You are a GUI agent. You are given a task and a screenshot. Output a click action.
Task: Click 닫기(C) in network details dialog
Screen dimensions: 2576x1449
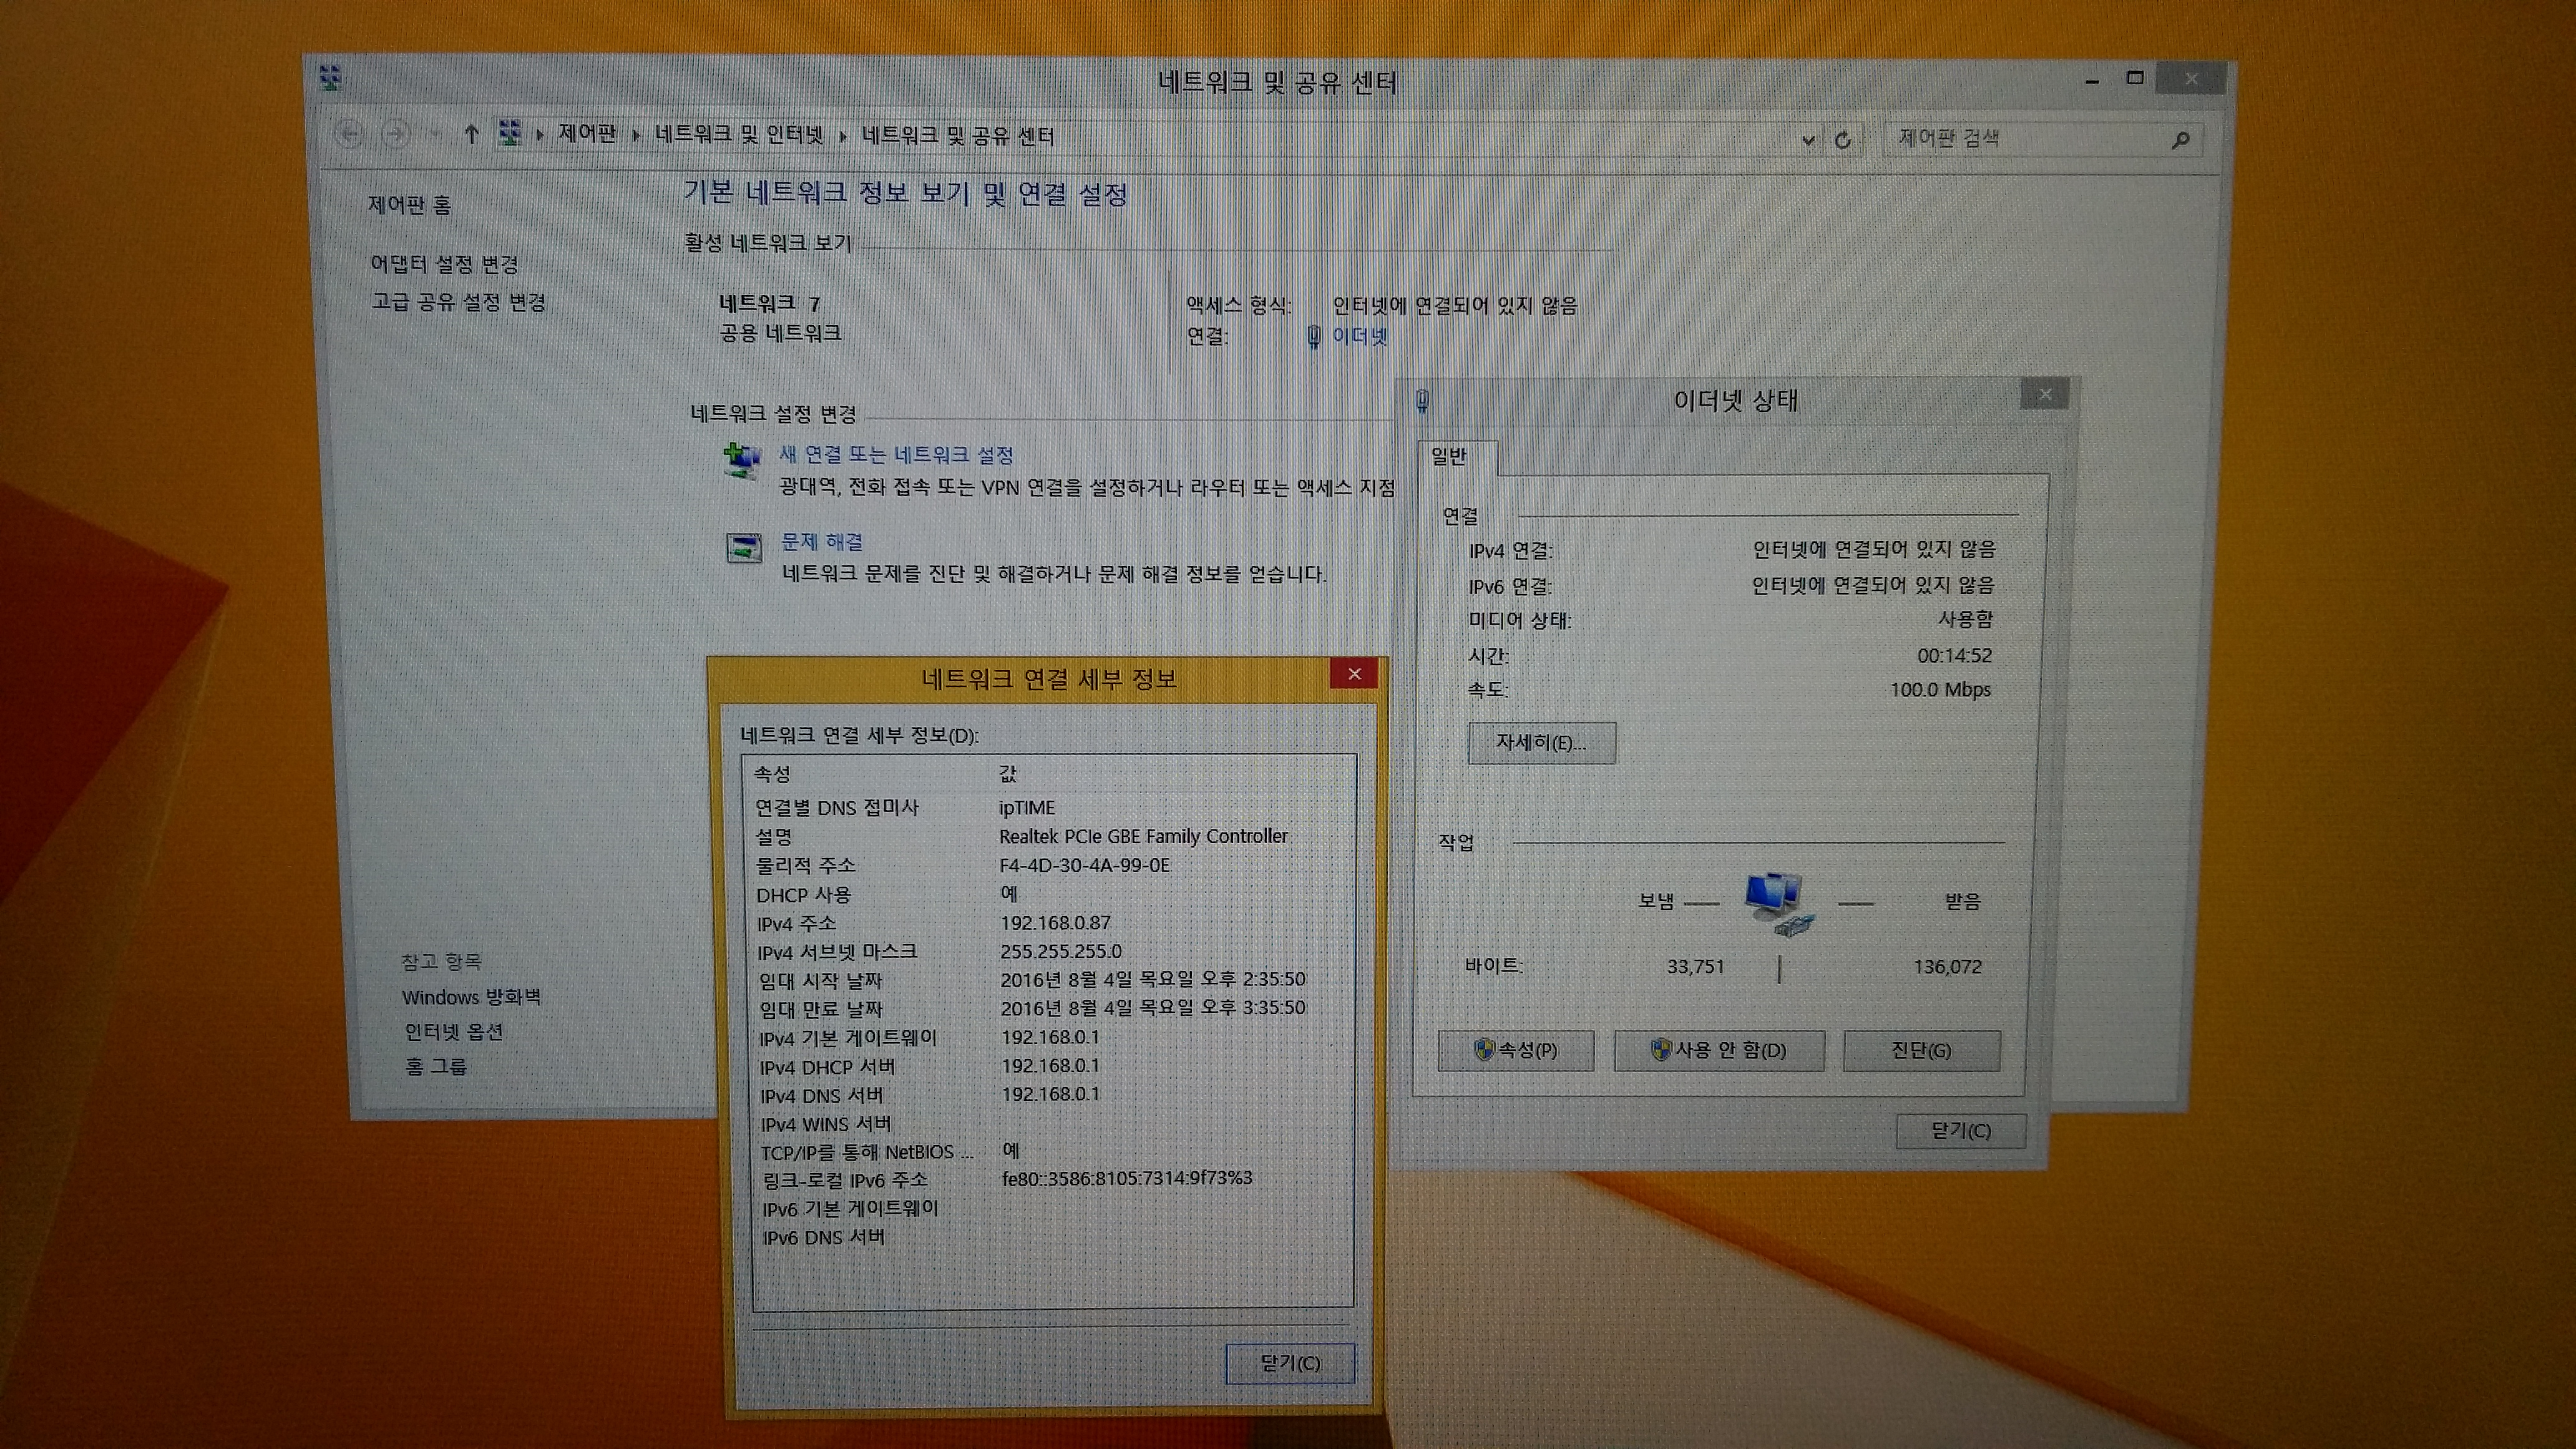tap(1290, 1363)
